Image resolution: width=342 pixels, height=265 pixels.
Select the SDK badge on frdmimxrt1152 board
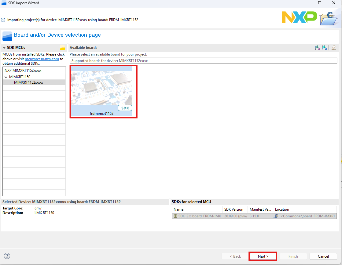125,108
